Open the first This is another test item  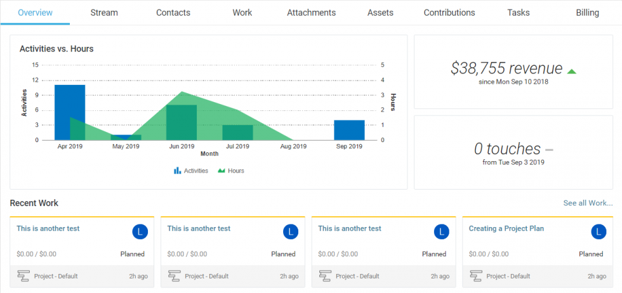(x=48, y=228)
